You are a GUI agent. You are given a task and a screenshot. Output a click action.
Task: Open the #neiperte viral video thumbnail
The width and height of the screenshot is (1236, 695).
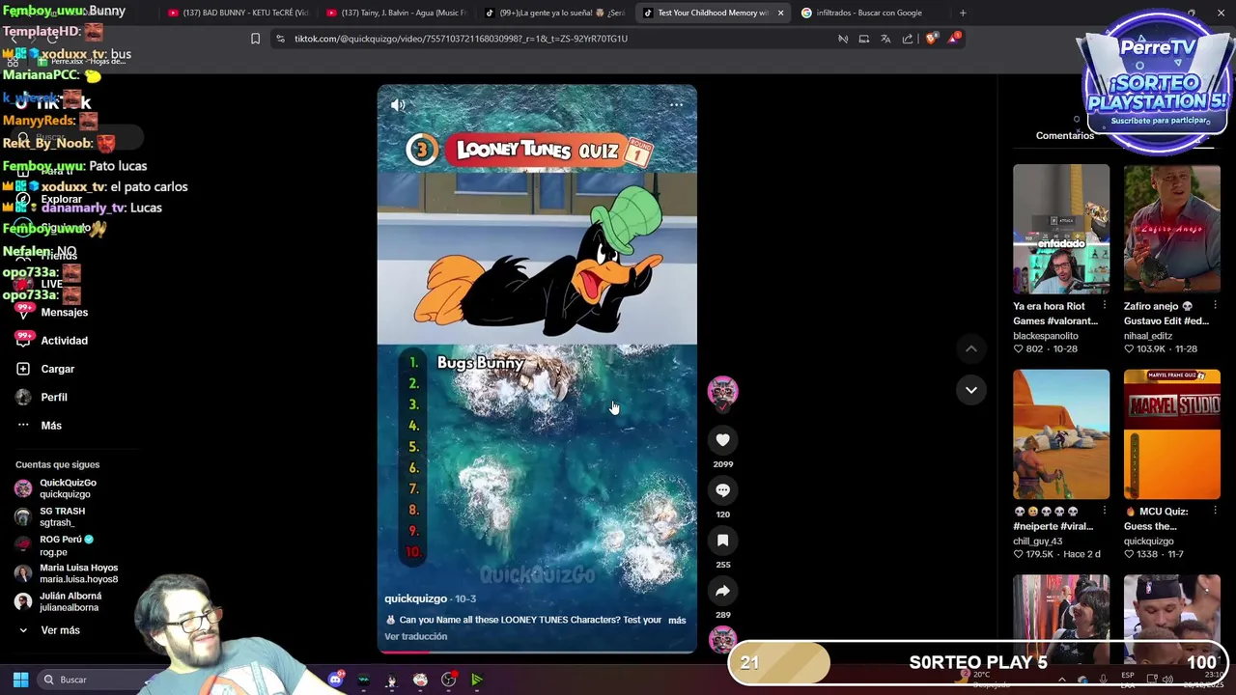1061,434
